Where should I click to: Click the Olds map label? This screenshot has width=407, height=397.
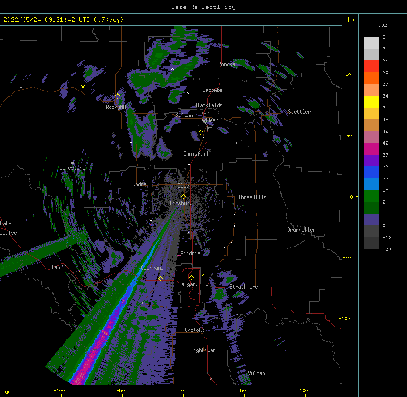(183, 186)
